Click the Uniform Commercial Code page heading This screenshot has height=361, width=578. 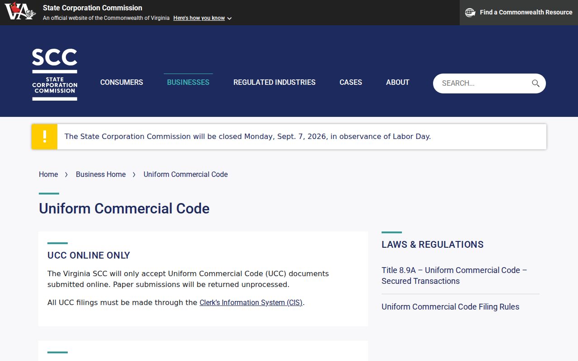(x=124, y=208)
